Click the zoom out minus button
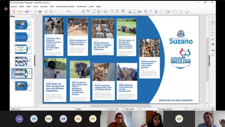This screenshot has height=127, width=225. 190,109
